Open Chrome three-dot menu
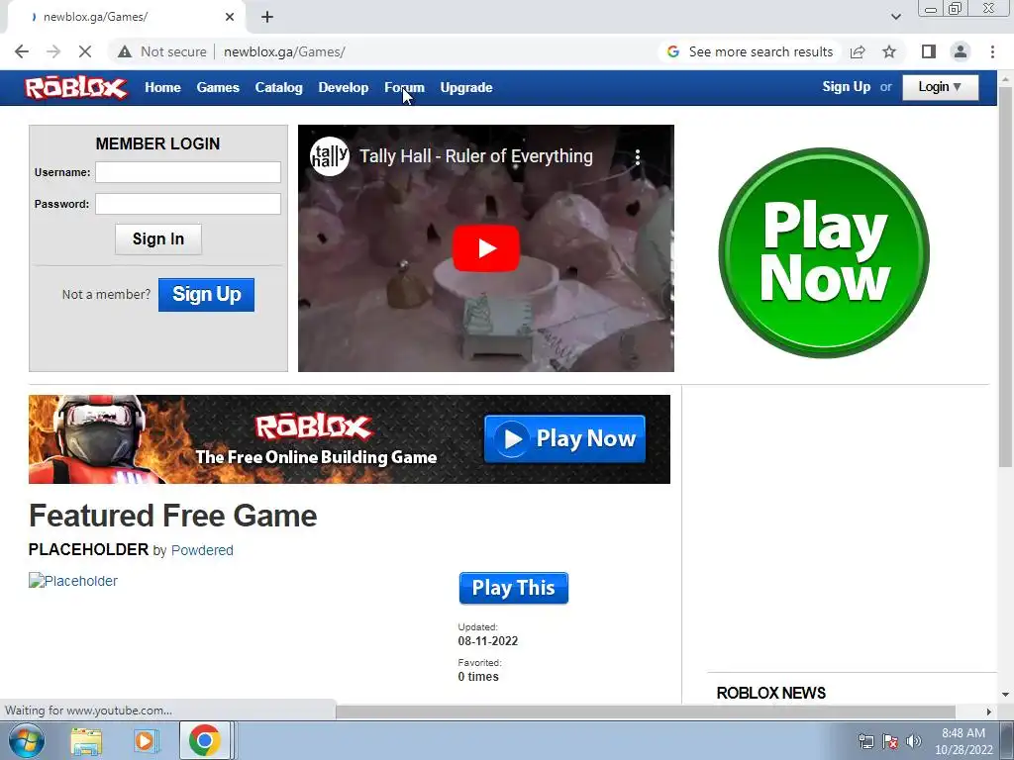 pyautogui.click(x=992, y=51)
